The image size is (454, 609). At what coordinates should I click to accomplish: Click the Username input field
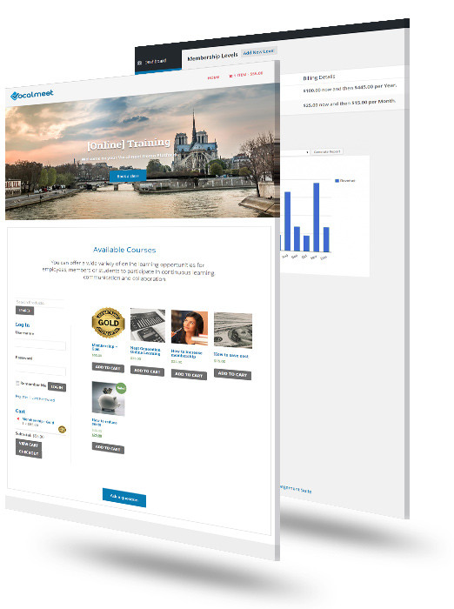pos(40,345)
